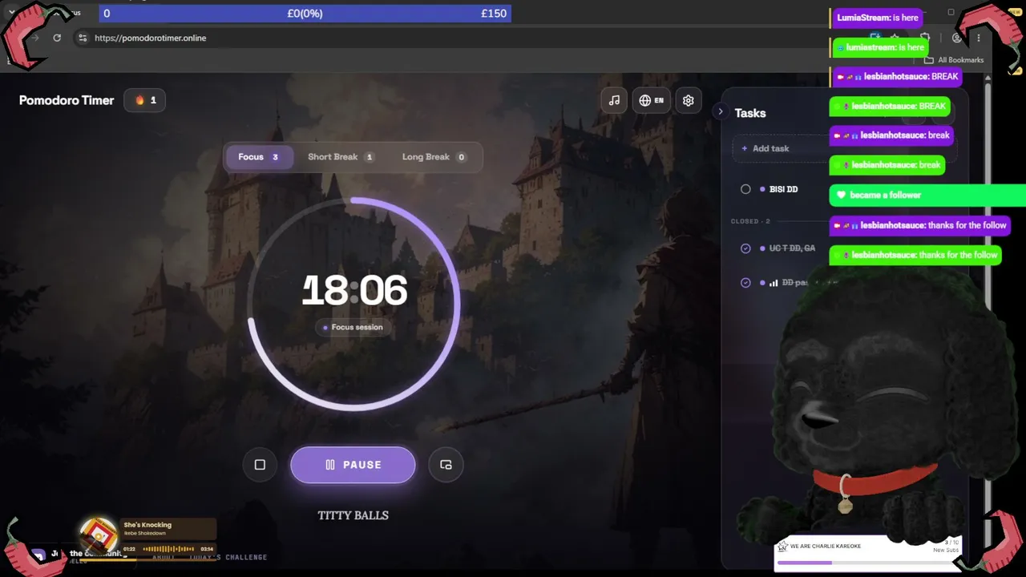Click the CLOSED · 2 section header
The width and height of the screenshot is (1026, 577).
(750, 221)
